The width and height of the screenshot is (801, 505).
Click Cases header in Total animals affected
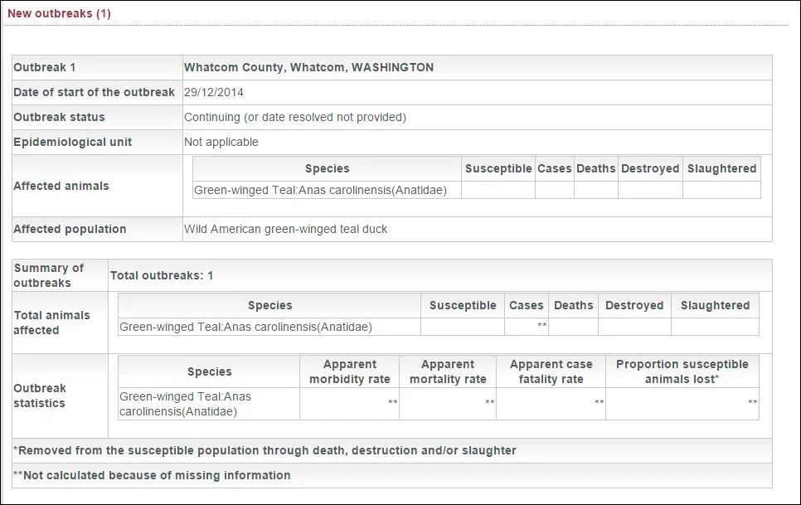pyautogui.click(x=527, y=305)
